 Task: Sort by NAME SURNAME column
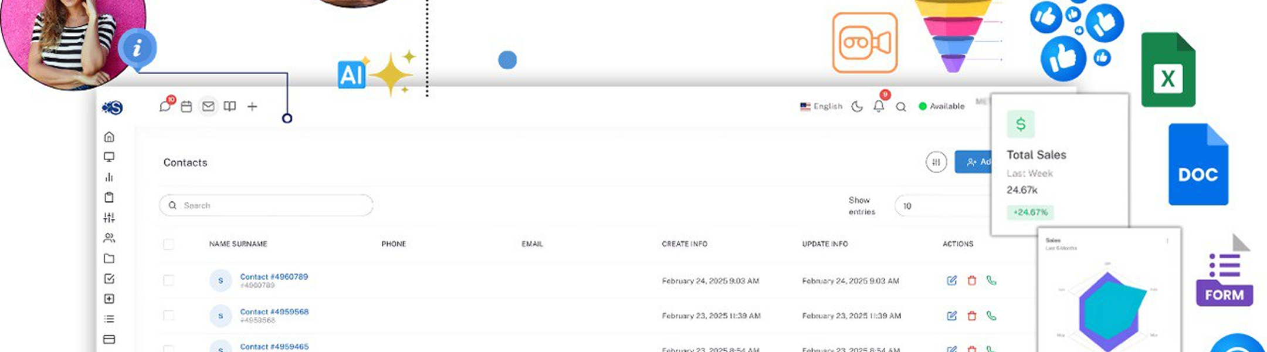238,244
